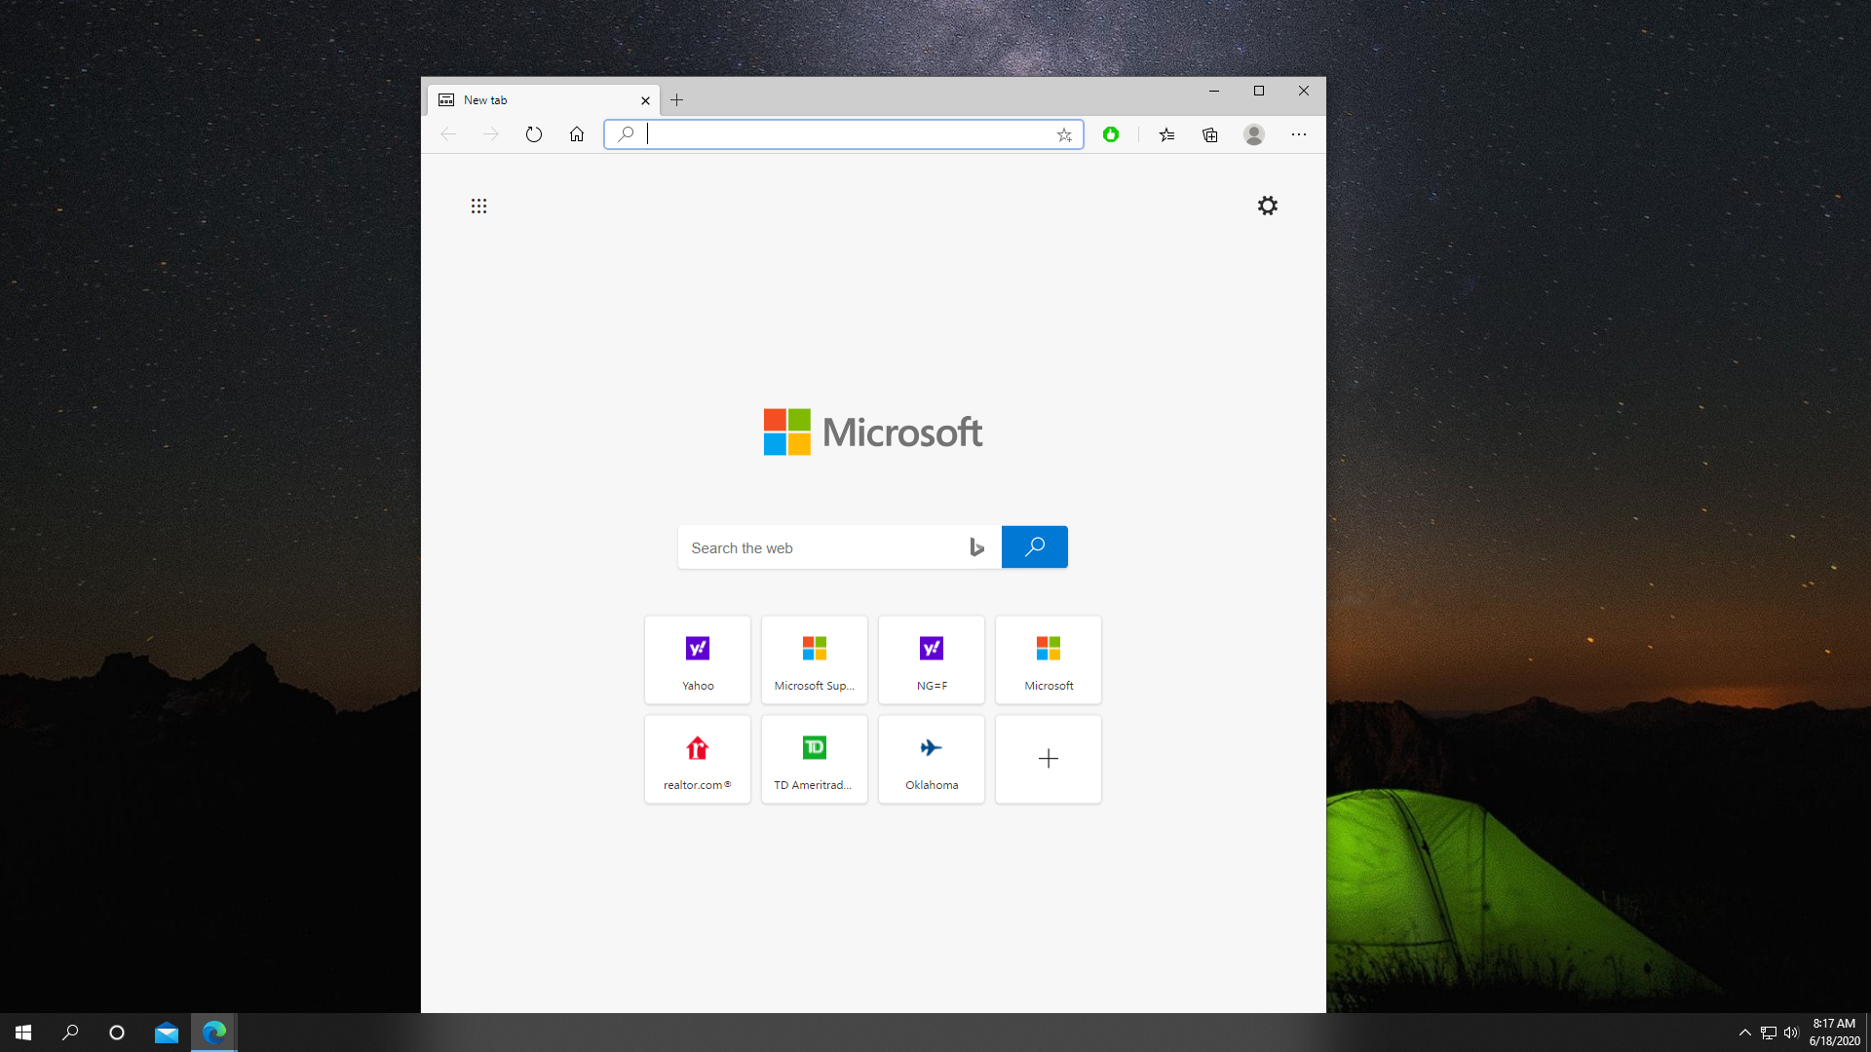The width and height of the screenshot is (1871, 1052).
Task: Click the Back navigation arrow
Action: coord(448,134)
